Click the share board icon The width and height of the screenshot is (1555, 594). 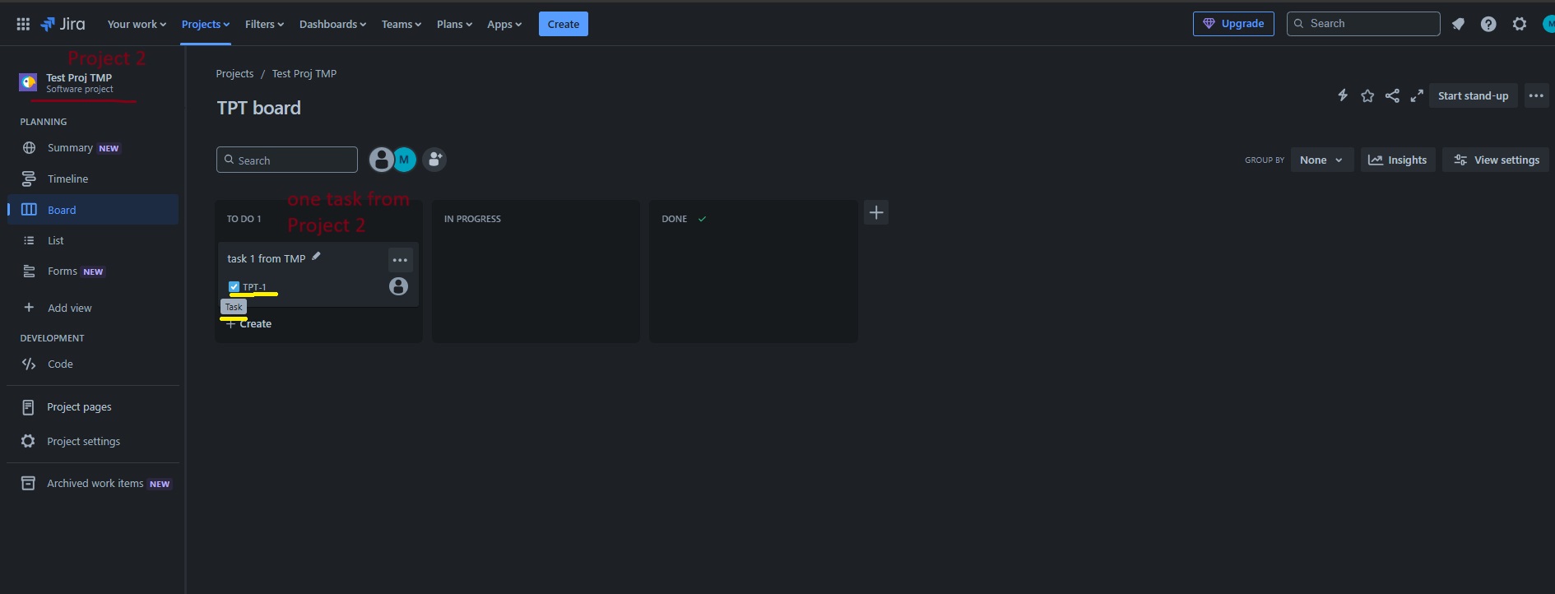coord(1392,95)
